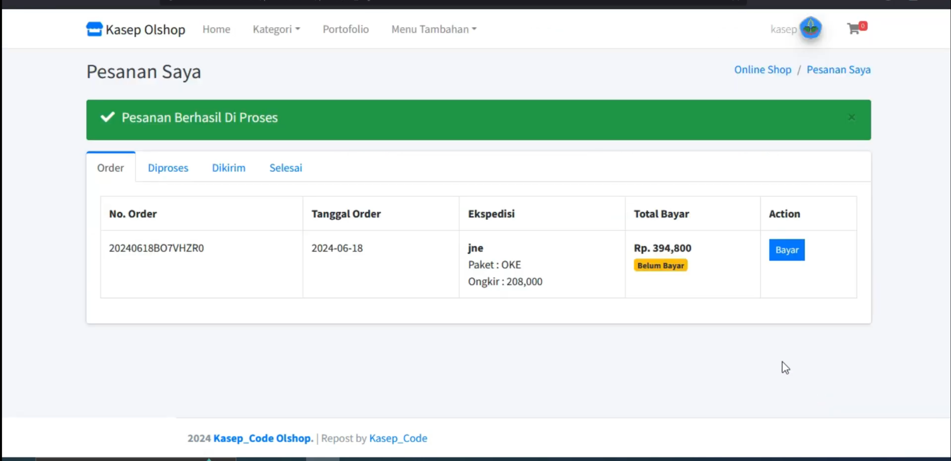
Task: Go to the Home nav link
Action: (216, 29)
